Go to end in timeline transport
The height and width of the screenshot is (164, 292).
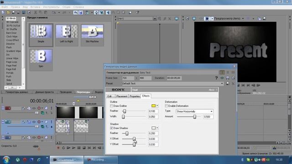click(x=94, y=148)
